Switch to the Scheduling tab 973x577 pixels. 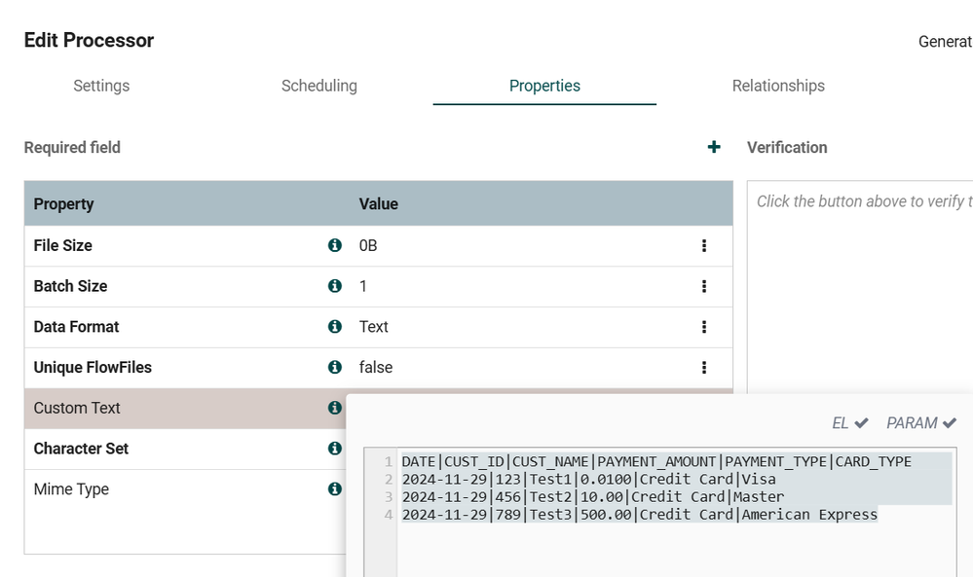pyautogui.click(x=318, y=86)
